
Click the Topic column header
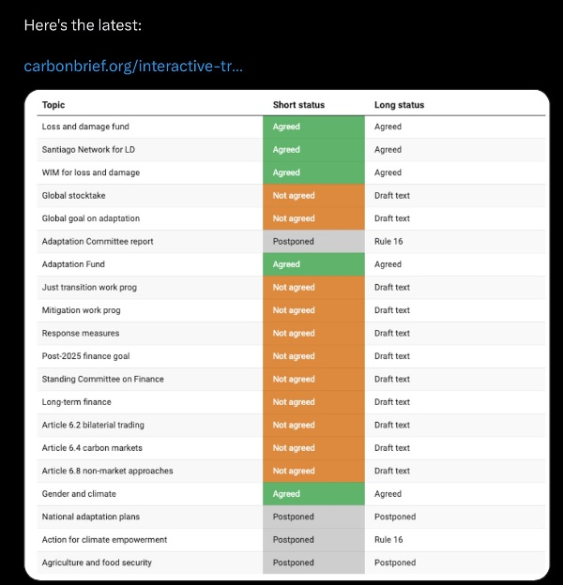coord(53,105)
